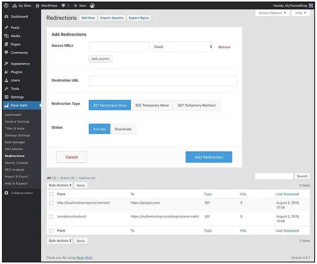The image size is (317, 264).
Task: Click the Destination URL input field
Action: (x=163, y=81)
